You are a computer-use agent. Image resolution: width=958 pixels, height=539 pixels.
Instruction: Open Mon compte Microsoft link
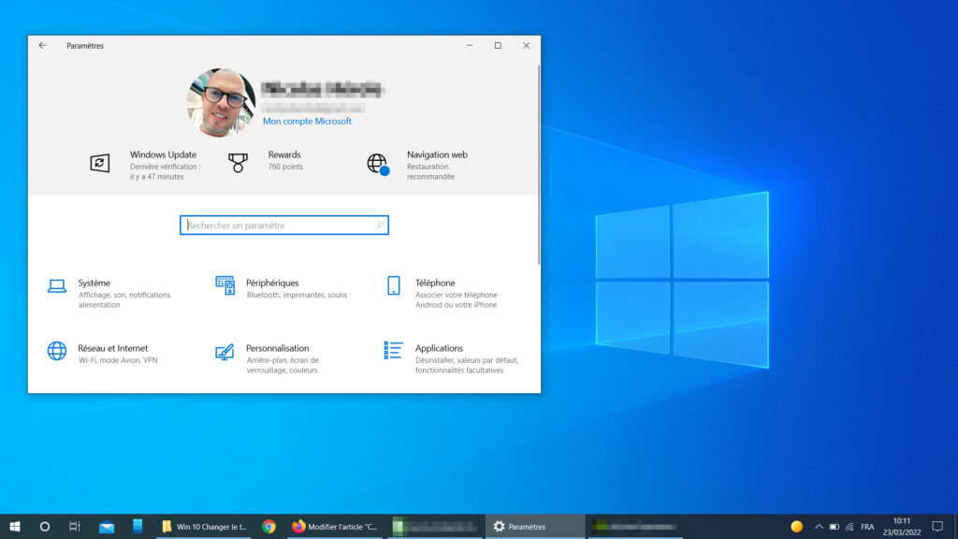[307, 121]
